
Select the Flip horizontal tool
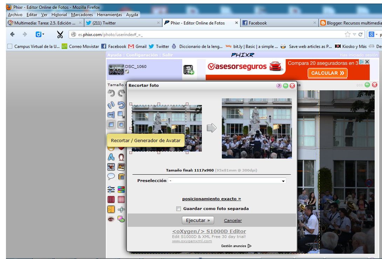(x=111, y=115)
